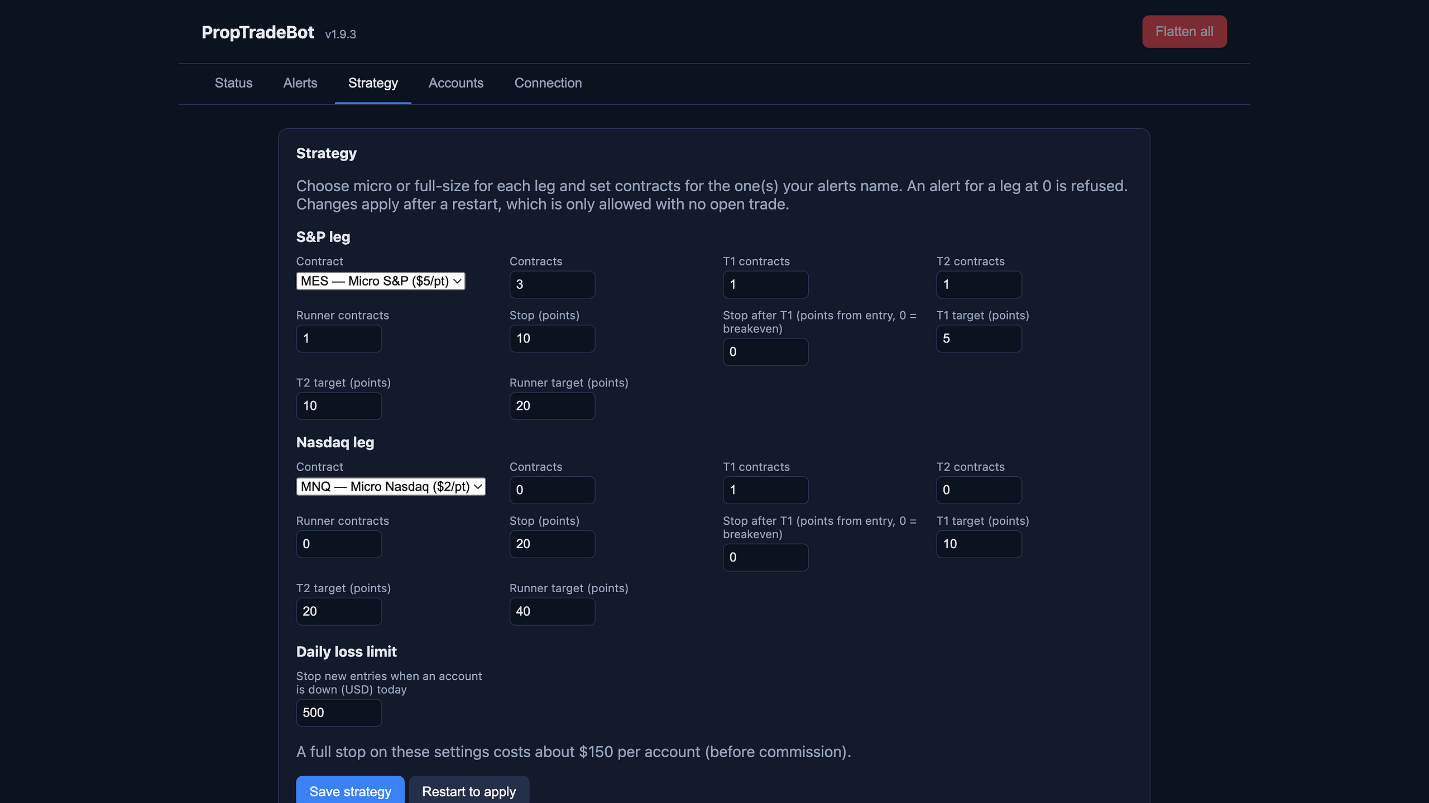Click the S&P leg heading
Image resolution: width=1429 pixels, height=803 pixels.
[x=323, y=237]
